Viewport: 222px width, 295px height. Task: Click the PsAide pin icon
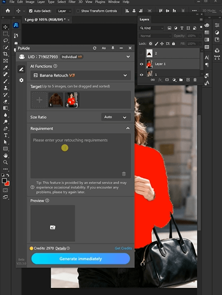113,48
